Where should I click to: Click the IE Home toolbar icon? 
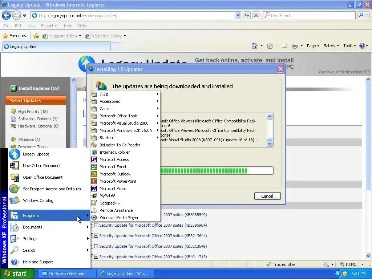(x=255, y=46)
